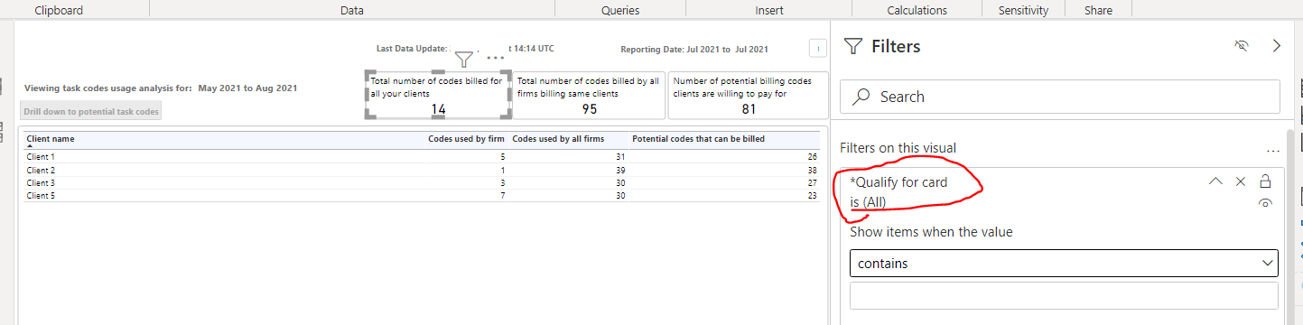Select the Client 5 row name
The height and width of the screenshot is (325, 1303).
(x=41, y=195)
